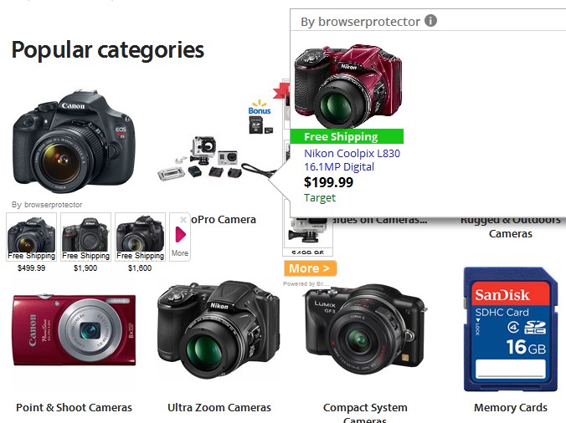The image size is (566, 423).
Task: Click the GoPro camera bundle image
Action: point(217,159)
